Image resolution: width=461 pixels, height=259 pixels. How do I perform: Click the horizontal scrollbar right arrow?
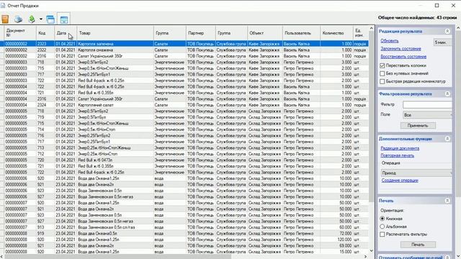tap(366, 257)
